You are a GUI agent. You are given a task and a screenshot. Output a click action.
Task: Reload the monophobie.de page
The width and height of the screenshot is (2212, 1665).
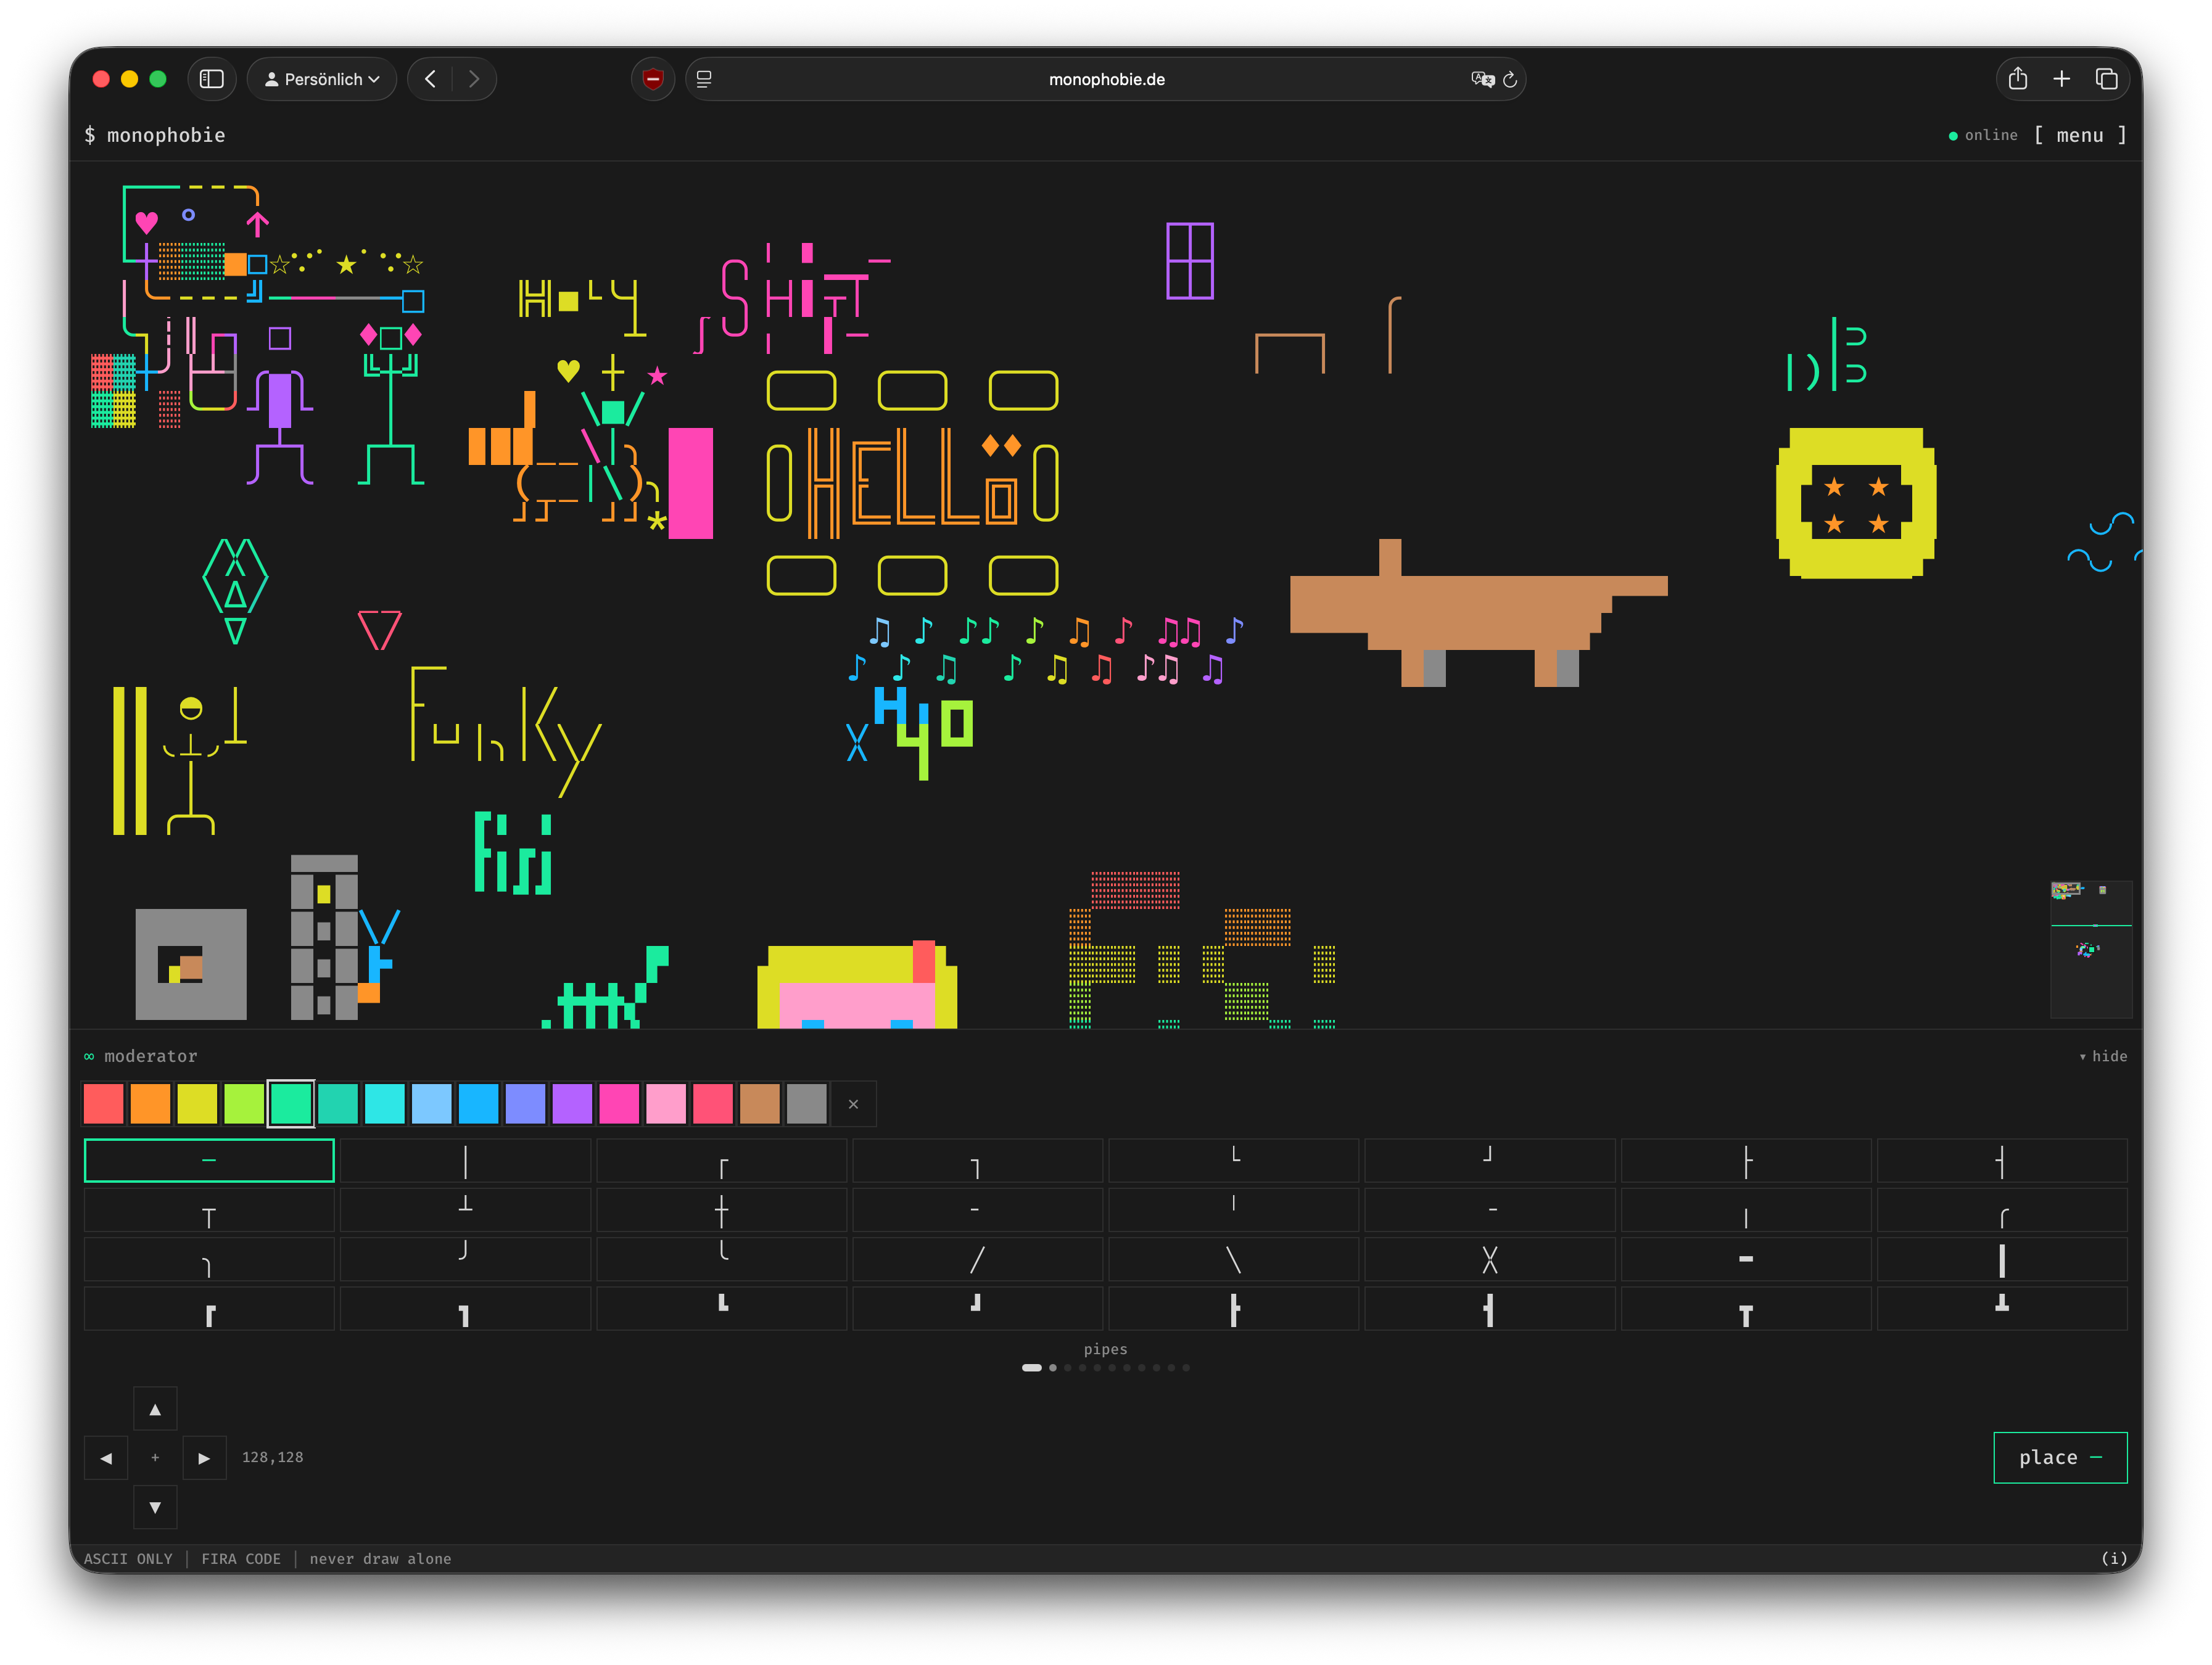tap(1510, 79)
